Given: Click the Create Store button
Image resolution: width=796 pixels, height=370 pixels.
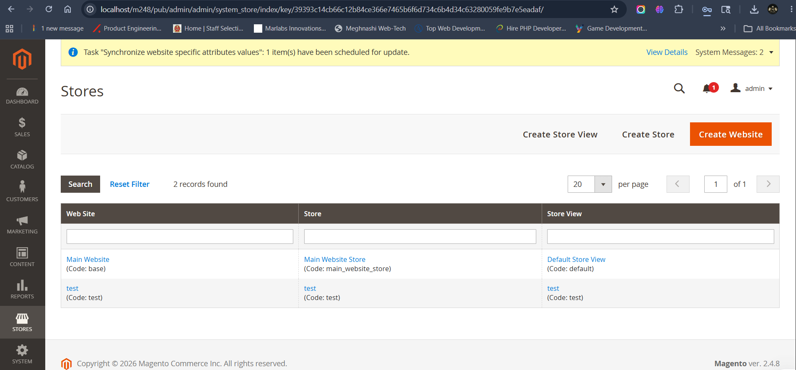Looking at the screenshot, I should [x=648, y=134].
